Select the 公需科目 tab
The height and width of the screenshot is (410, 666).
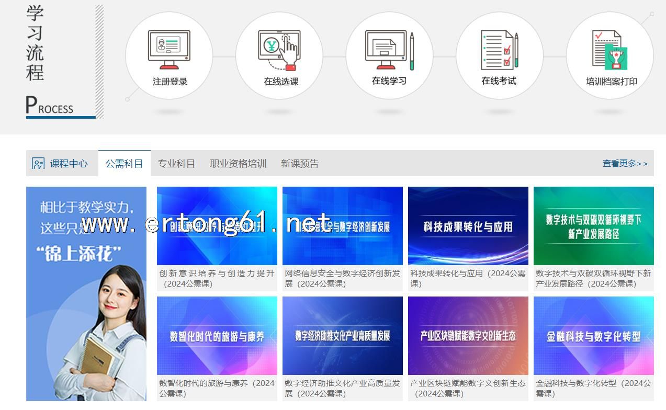pos(124,164)
